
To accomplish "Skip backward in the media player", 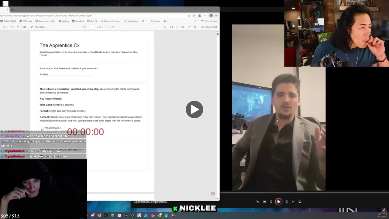I will [x=271, y=202].
